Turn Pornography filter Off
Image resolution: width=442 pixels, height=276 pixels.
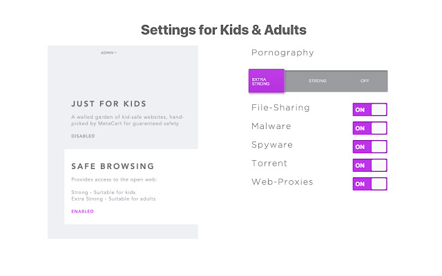[365, 81]
